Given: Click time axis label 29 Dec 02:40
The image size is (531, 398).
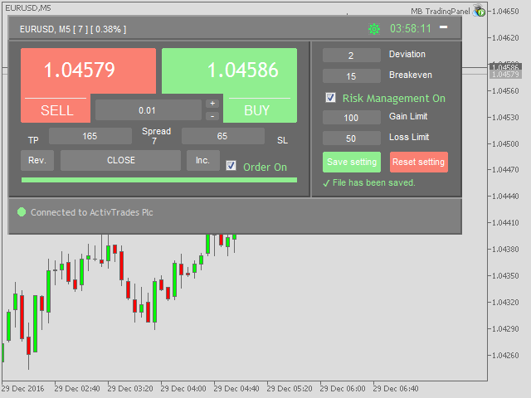Looking at the screenshot, I should pyautogui.click(x=77, y=389).
